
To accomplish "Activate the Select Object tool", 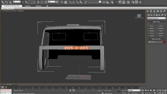I will coord(23,2).
